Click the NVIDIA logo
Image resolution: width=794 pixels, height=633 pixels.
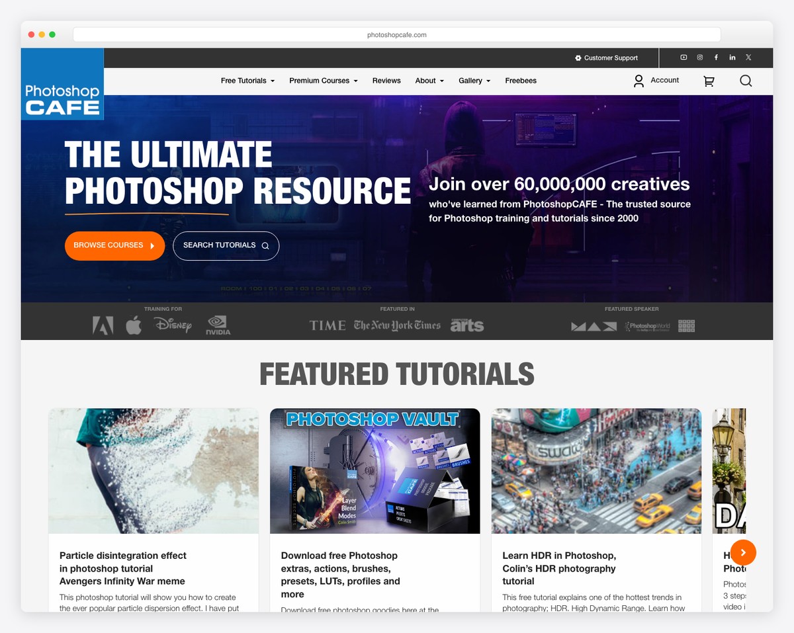pyautogui.click(x=218, y=325)
